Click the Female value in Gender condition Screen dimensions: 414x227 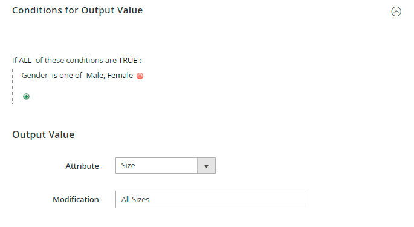pos(120,76)
